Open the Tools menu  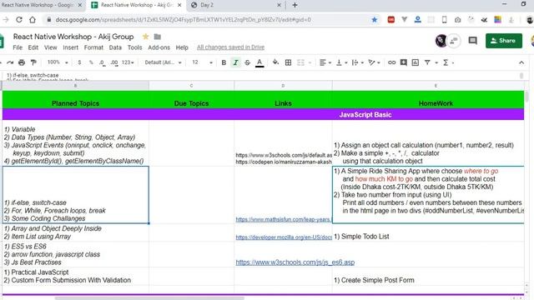(134, 47)
